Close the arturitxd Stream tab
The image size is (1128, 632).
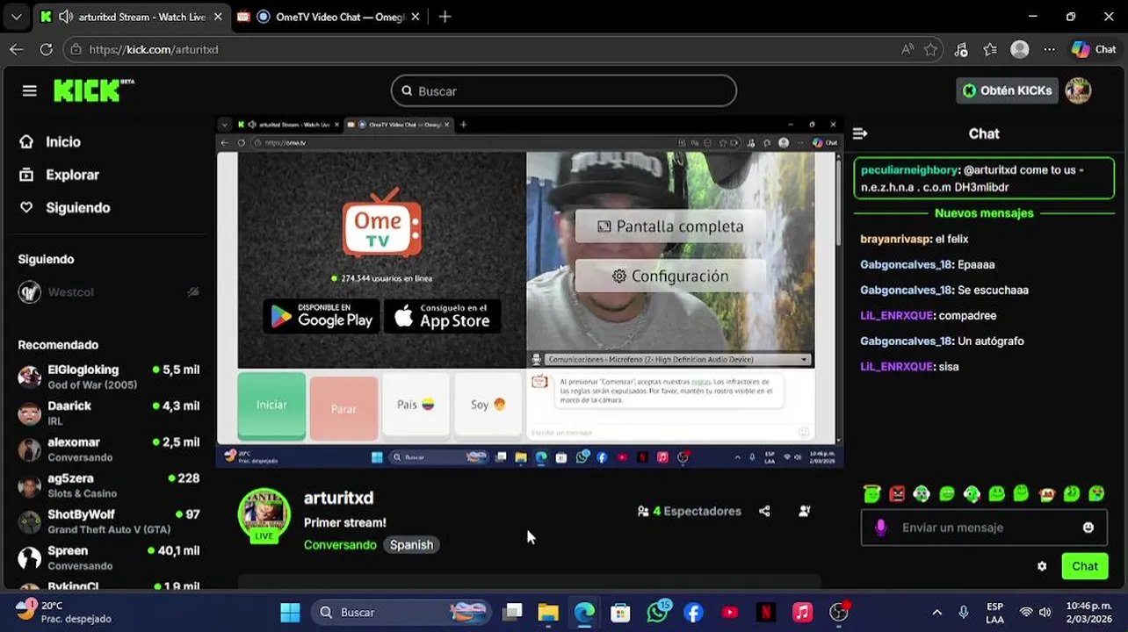218,17
